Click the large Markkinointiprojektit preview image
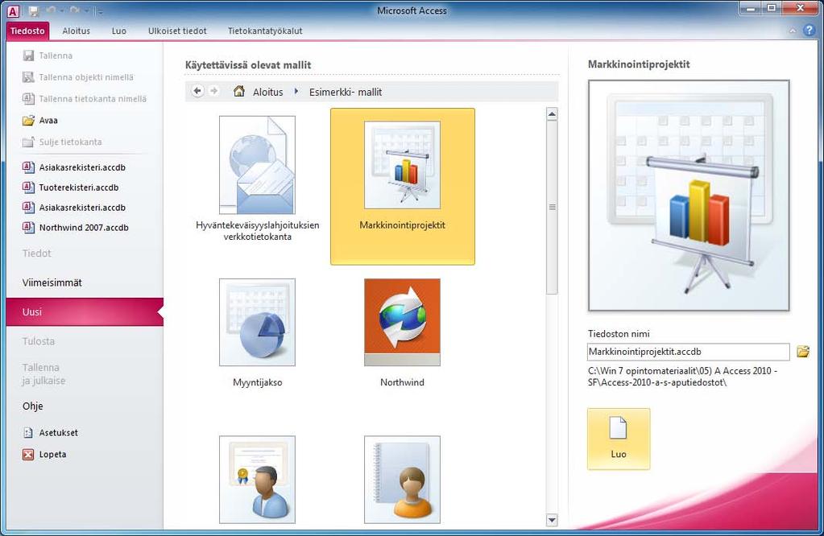 (689, 196)
